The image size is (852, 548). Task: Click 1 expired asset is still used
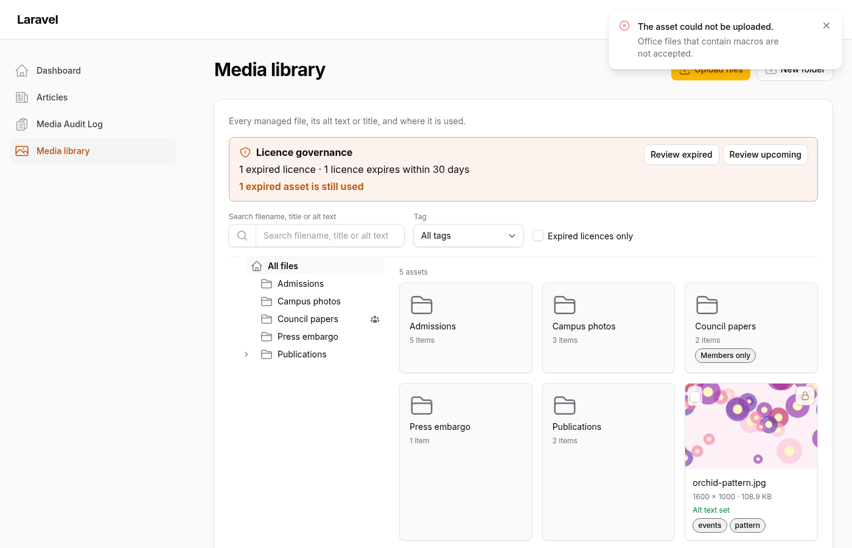[x=301, y=186]
